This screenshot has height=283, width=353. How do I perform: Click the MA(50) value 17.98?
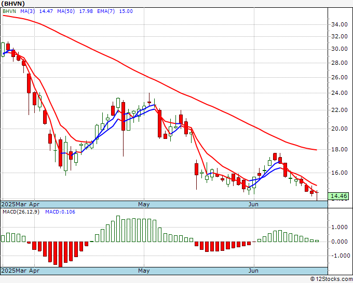coord(86,11)
